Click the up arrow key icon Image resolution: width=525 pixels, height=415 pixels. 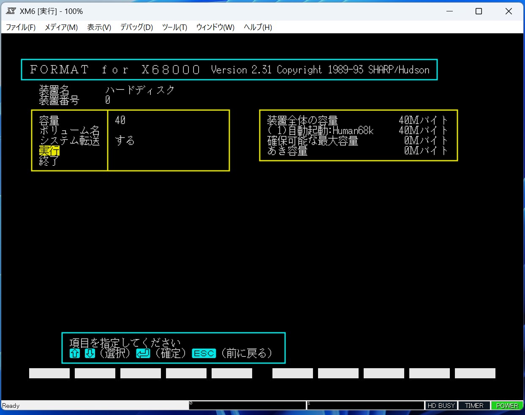click(75, 353)
